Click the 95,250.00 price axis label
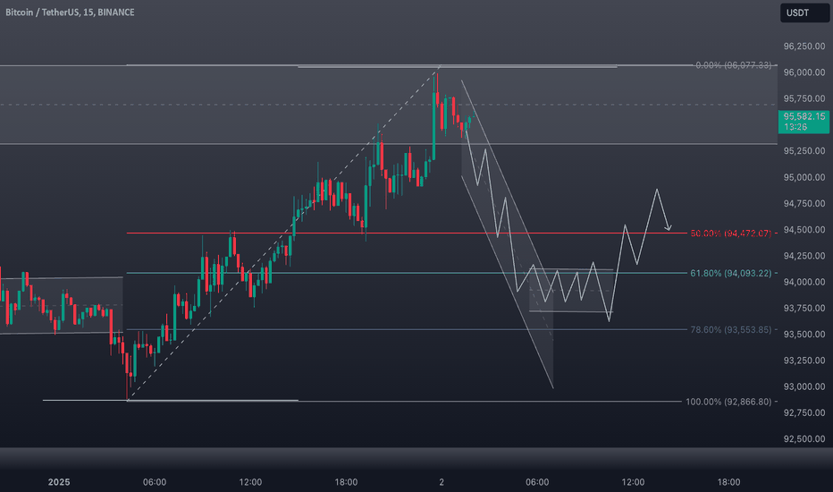 click(804, 151)
